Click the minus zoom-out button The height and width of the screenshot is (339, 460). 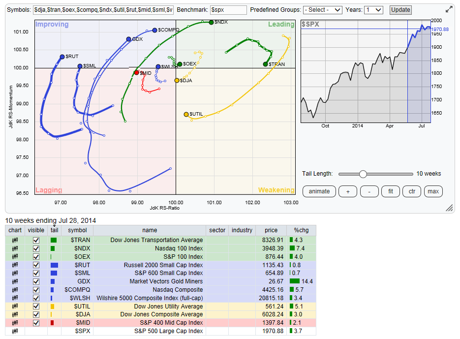coord(369,191)
